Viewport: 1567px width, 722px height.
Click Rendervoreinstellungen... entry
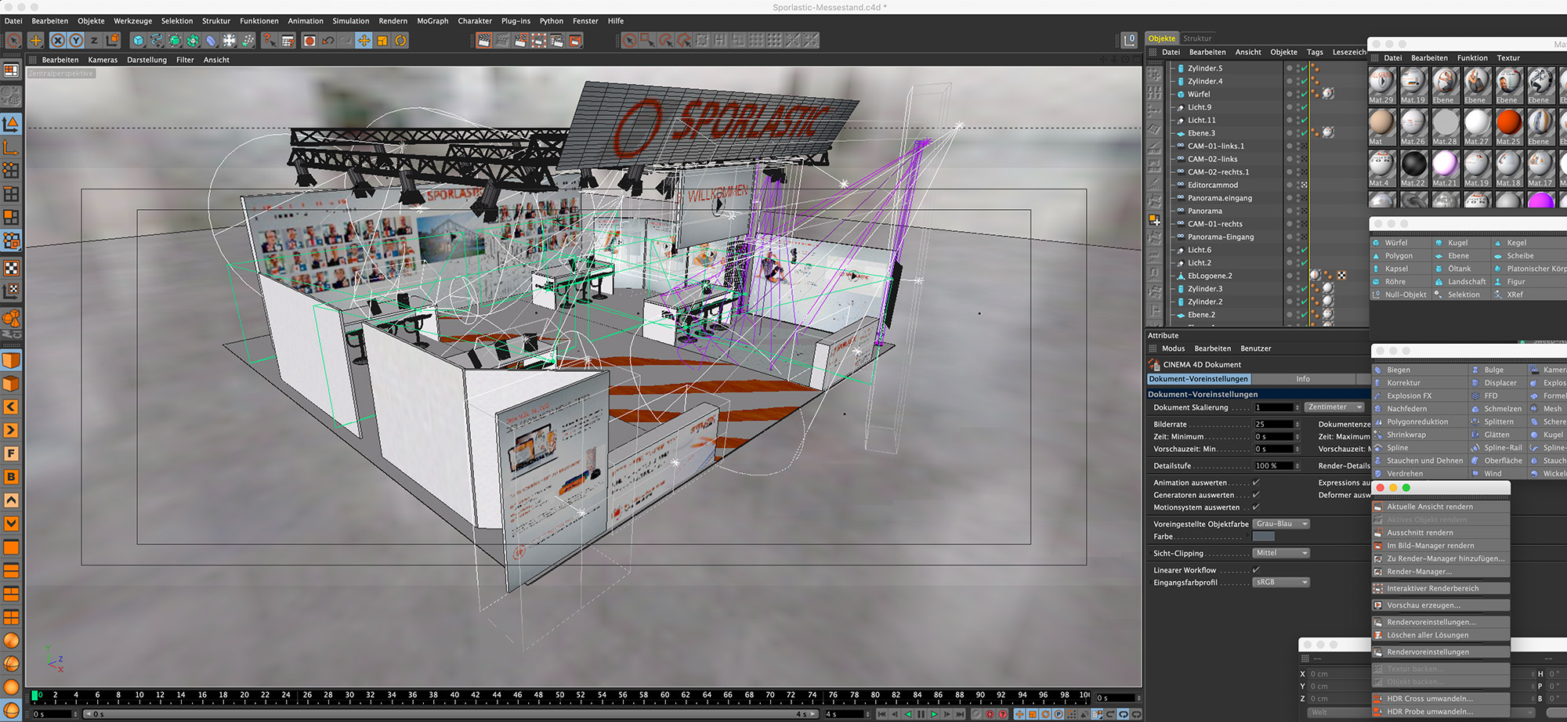1431,623
